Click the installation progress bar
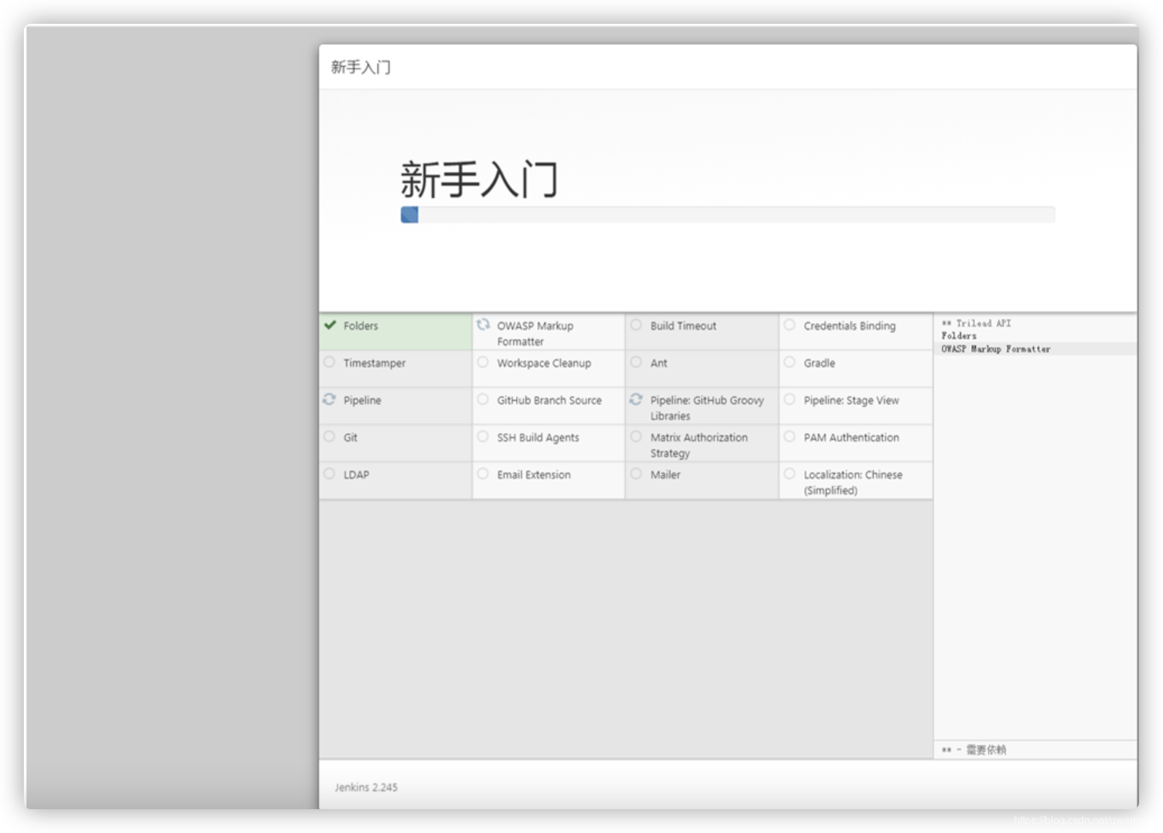Screen dimensions: 1163x833 [728, 215]
